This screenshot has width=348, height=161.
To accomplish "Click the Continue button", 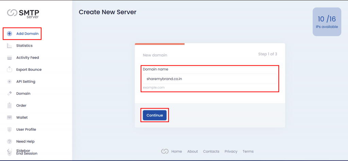I will [155, 115].
